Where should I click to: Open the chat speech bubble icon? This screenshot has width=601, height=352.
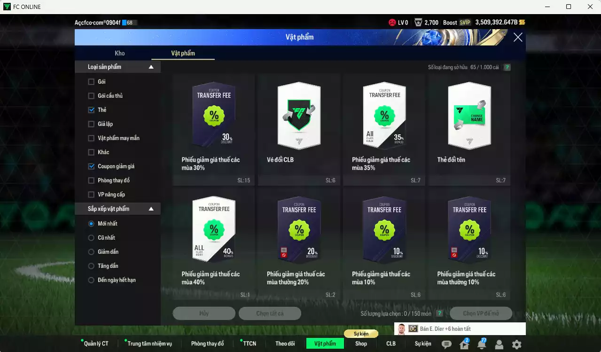(x=446, y=344)
